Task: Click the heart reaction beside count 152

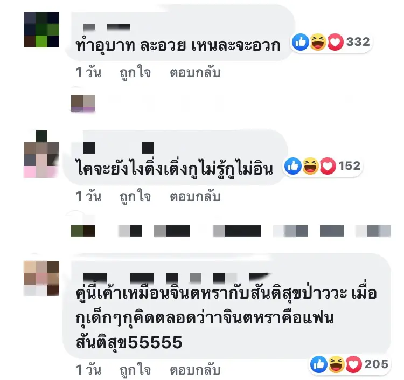Action: tap(328, 166)
